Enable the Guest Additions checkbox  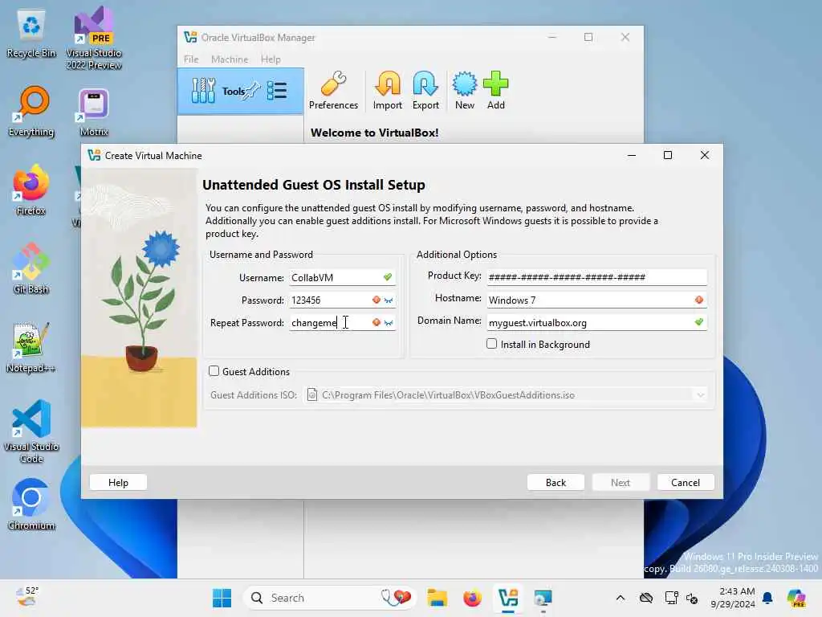tap(214, 371)
